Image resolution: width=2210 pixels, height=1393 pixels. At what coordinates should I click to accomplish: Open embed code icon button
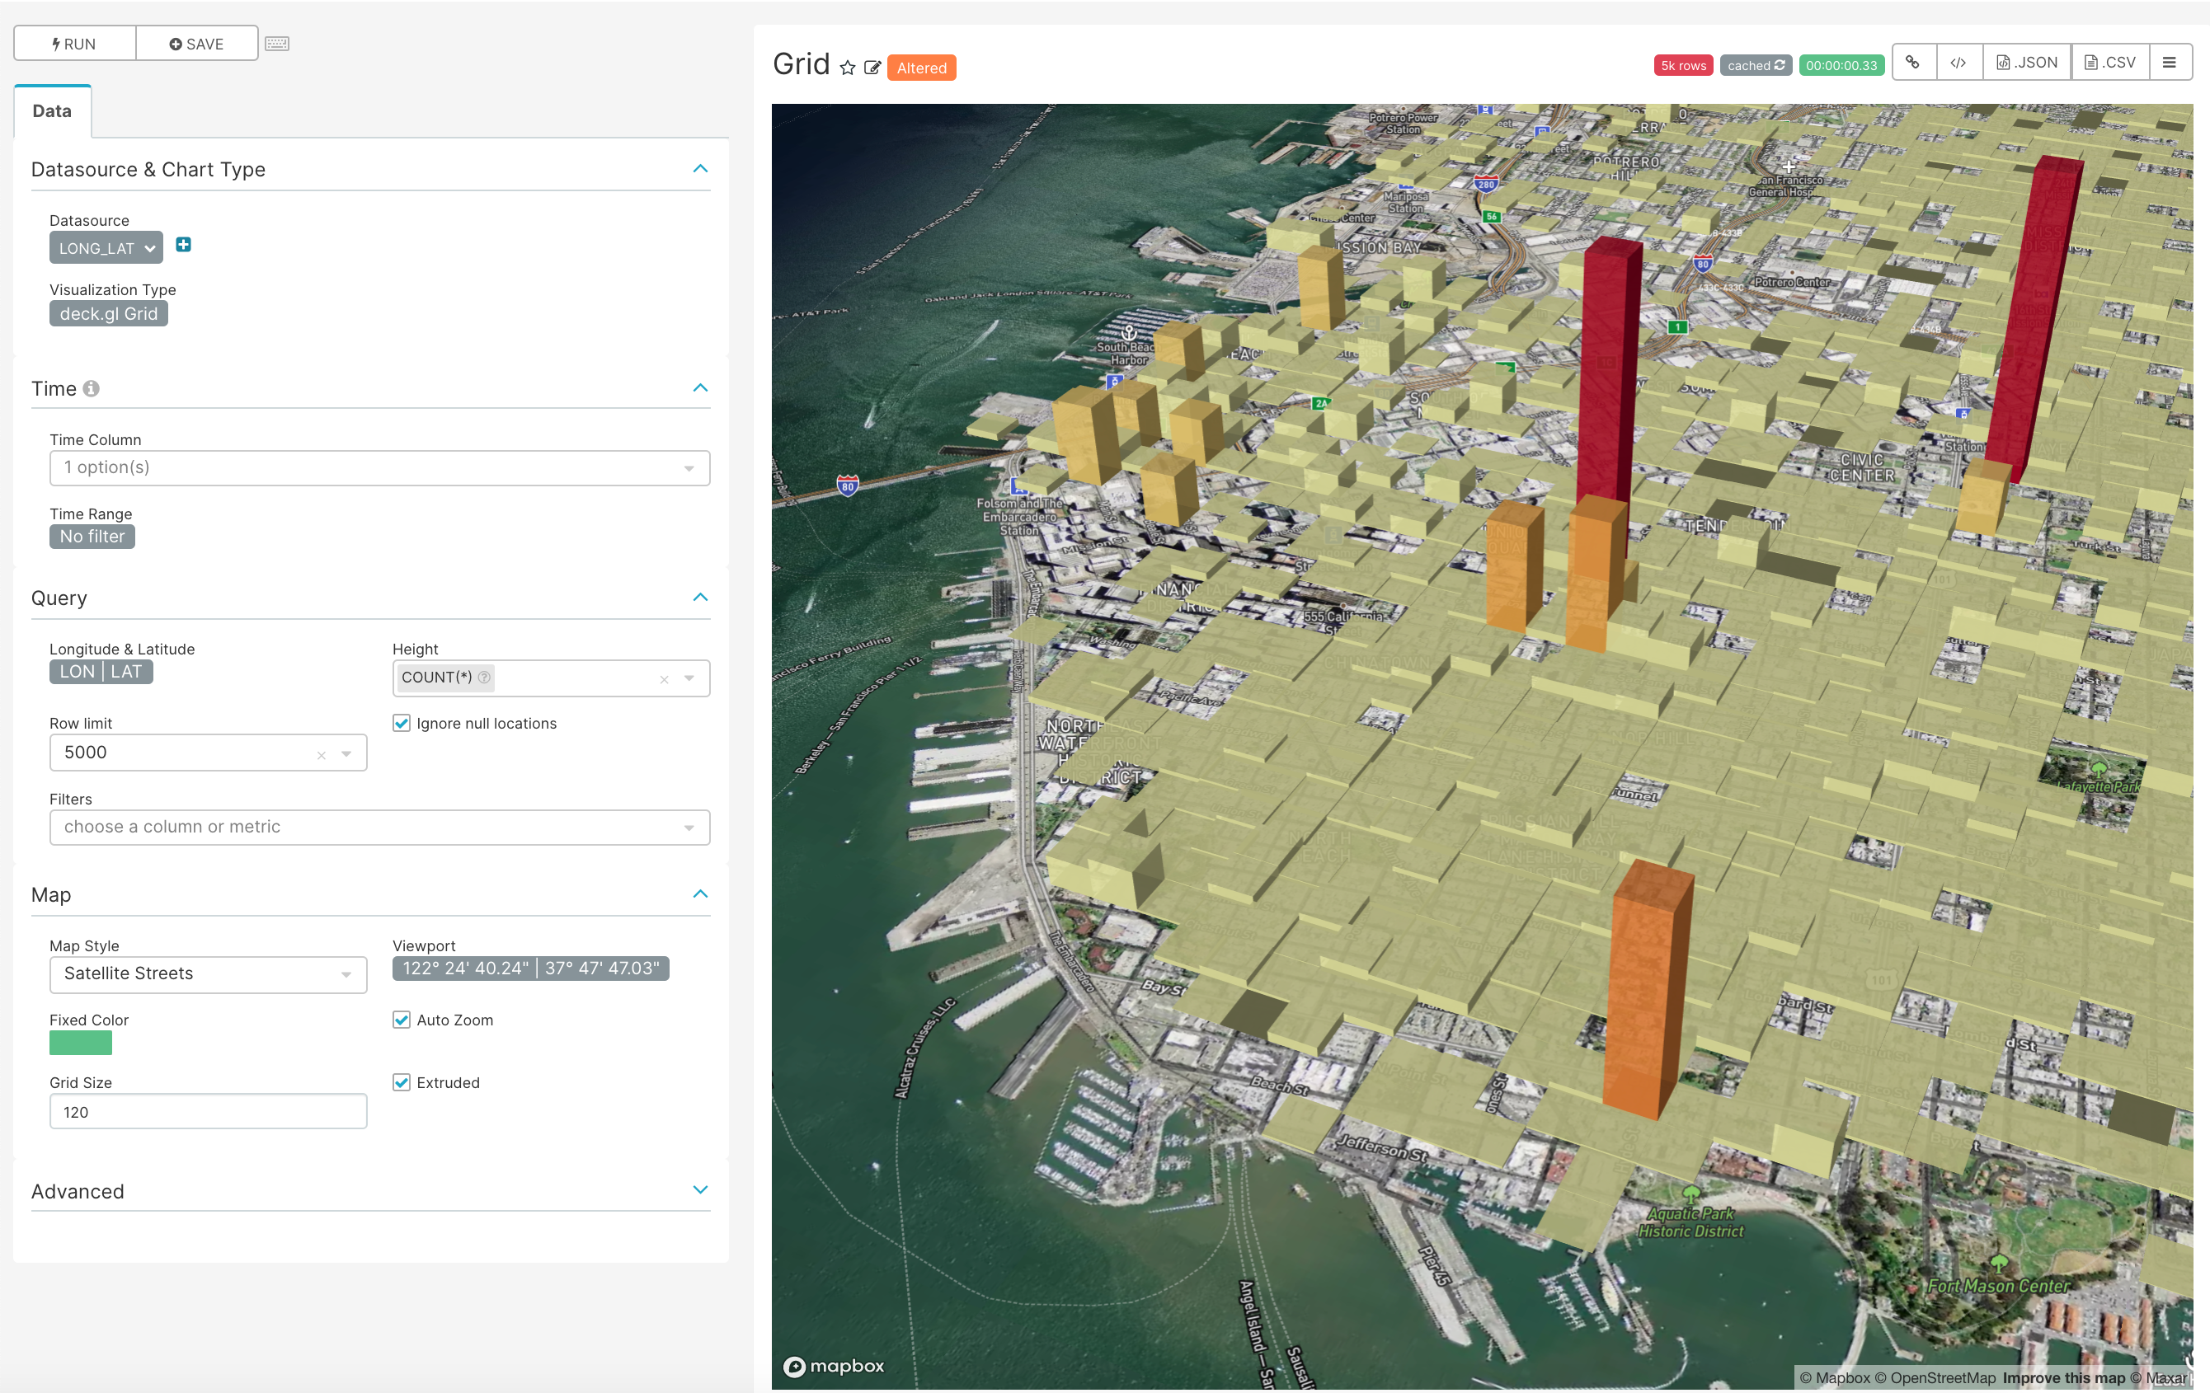point(1958,63)
